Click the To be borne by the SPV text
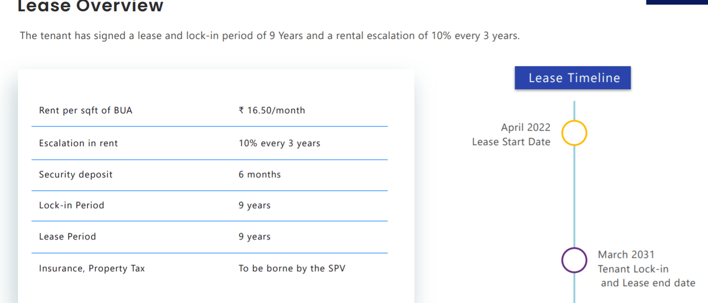The image size is (708, 303). 292,268
